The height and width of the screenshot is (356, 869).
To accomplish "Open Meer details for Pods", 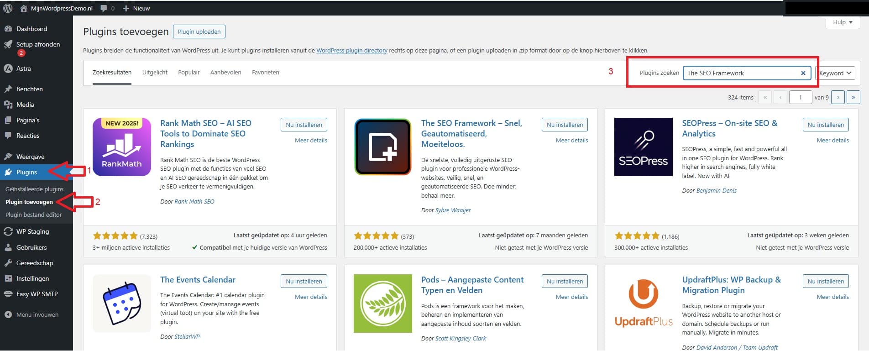I will [572, 297].
